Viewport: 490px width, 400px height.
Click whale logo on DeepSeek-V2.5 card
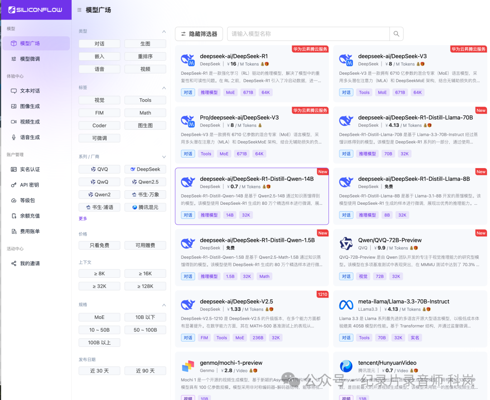188,304
